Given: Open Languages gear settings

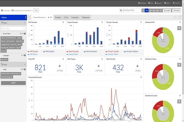Looking at the screenshot, I should coord(25,55).
